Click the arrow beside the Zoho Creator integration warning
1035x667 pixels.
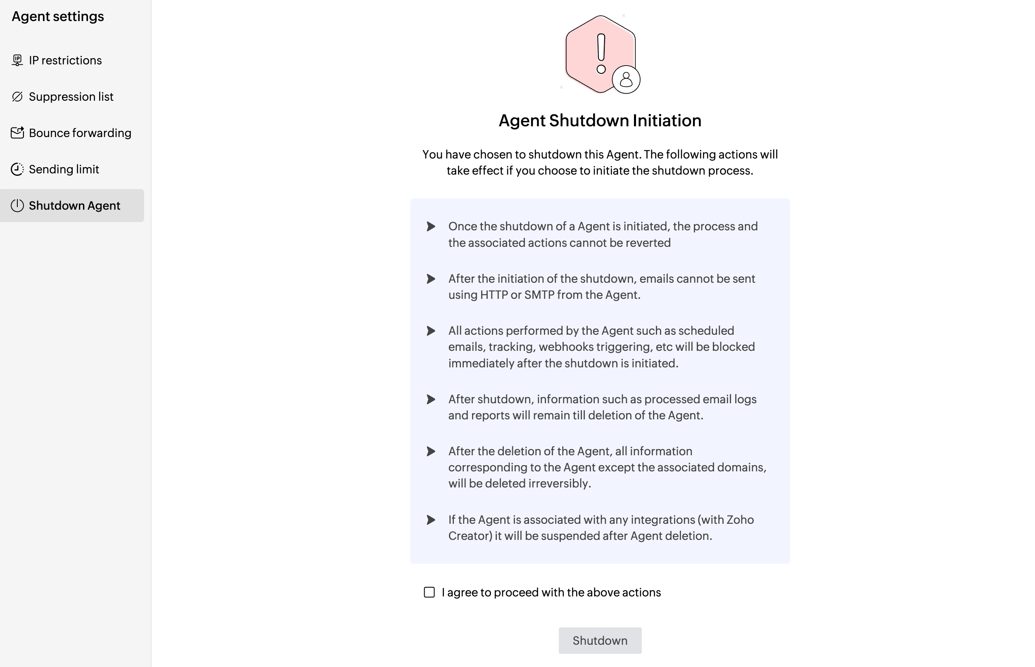(432, 520)
